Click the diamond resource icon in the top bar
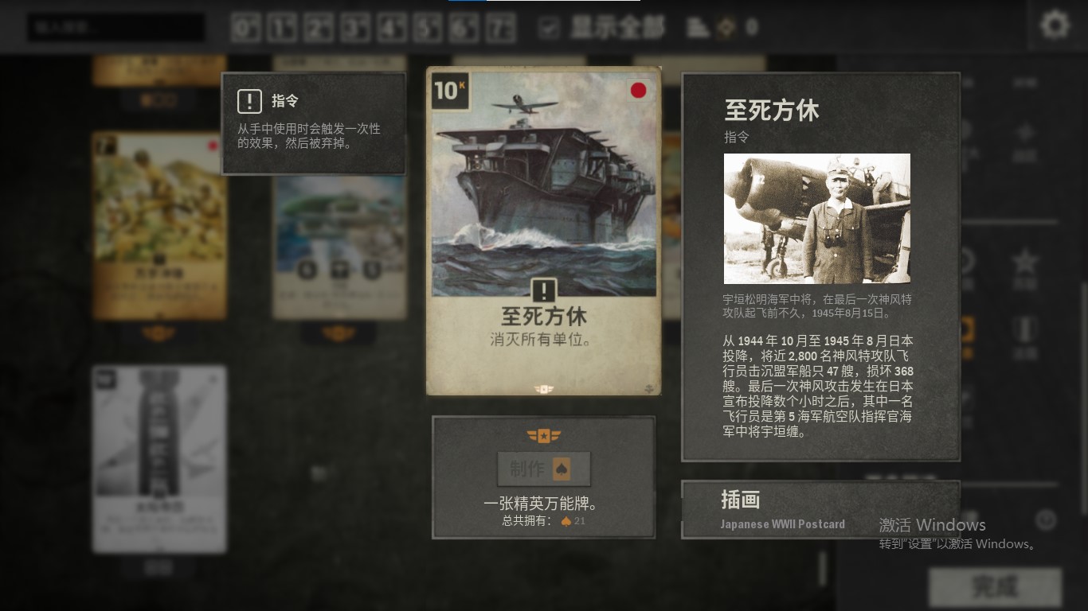Viewport: 1088px width, 611px height. coord(726,28)
